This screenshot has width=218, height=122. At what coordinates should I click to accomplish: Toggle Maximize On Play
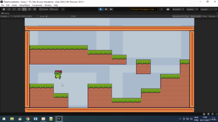click(181, 16)
